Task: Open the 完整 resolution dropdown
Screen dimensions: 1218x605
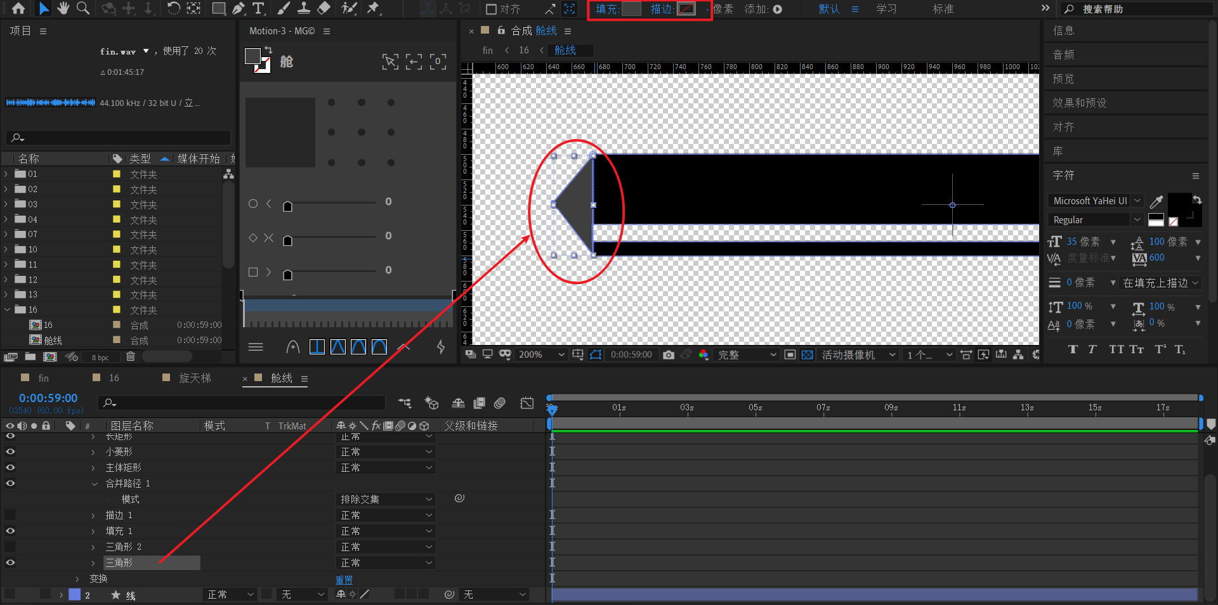Action: tap(747, 355)
